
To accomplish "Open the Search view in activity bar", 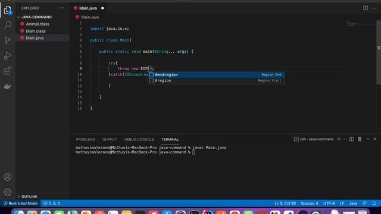I will coord(8,25).
